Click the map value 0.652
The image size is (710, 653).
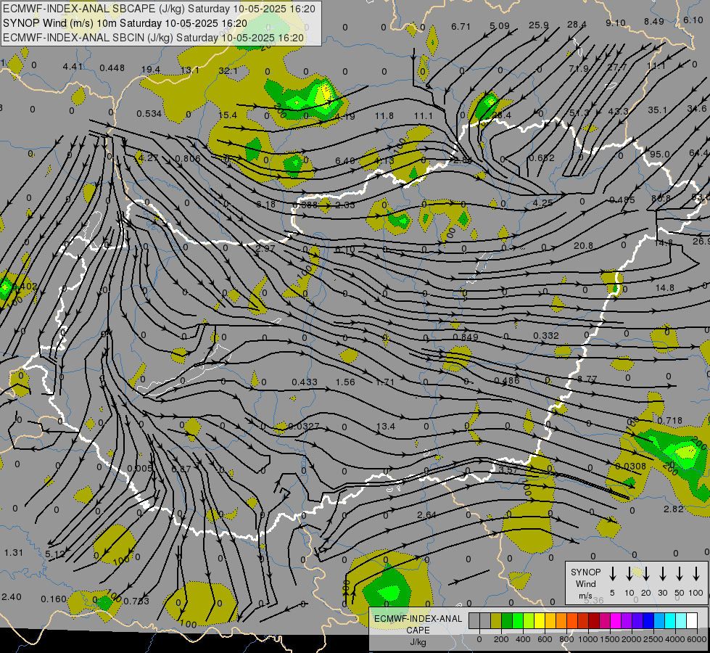coord(542,157)
